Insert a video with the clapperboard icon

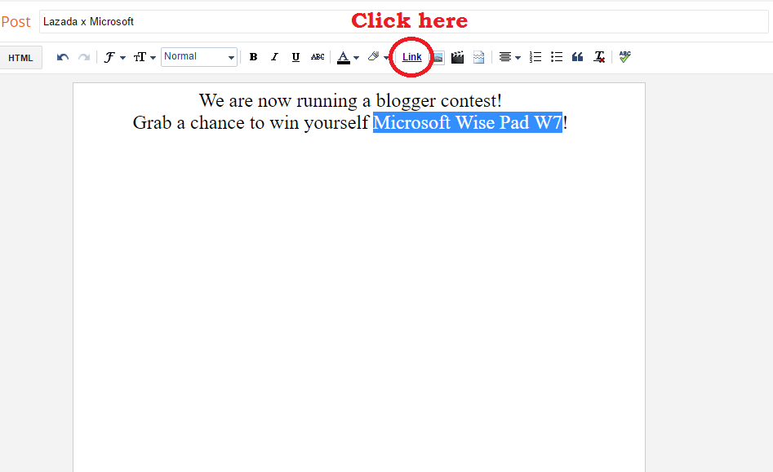[458, 57]
